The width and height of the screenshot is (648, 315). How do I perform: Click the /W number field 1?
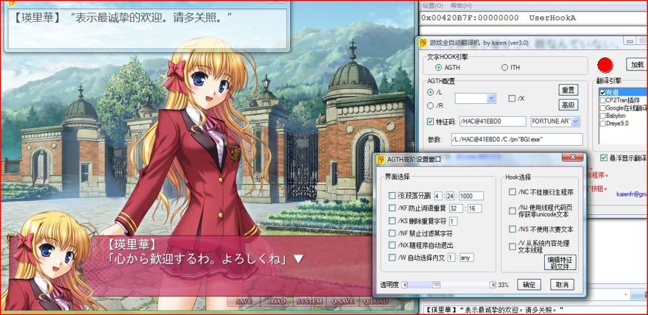(x=451, y=257)
